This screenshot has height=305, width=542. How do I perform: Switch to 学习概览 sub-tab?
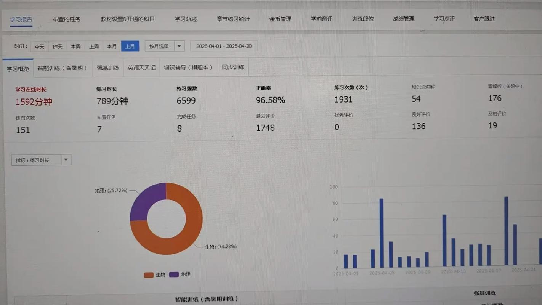click(18, 69)
